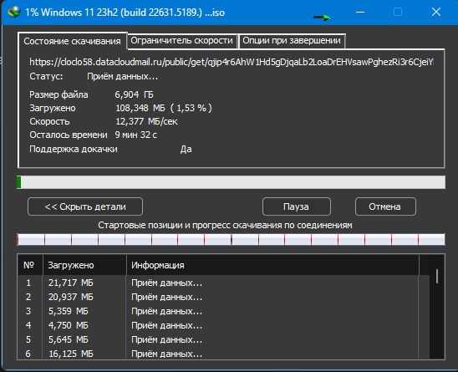
Task: Select connection row 5 with 5,645 МБ
Action: [224, 339]
